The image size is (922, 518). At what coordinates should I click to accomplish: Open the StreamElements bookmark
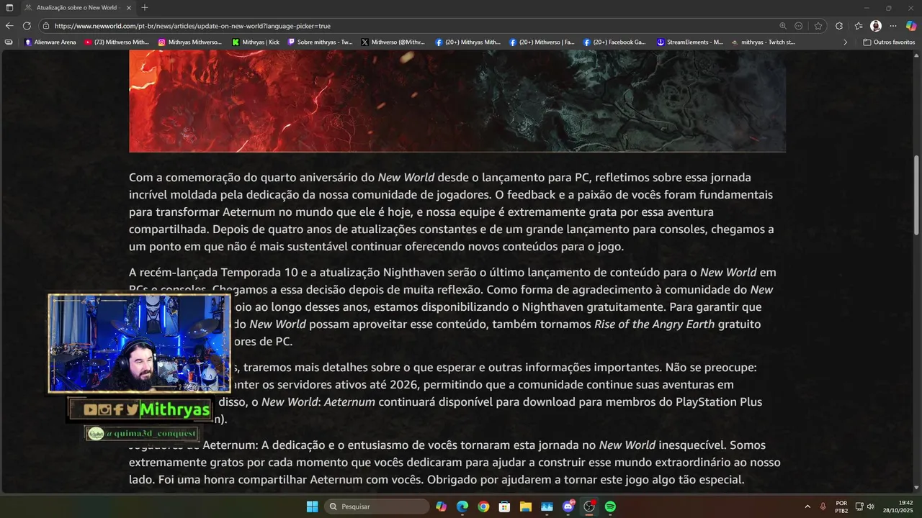(690, 42)
